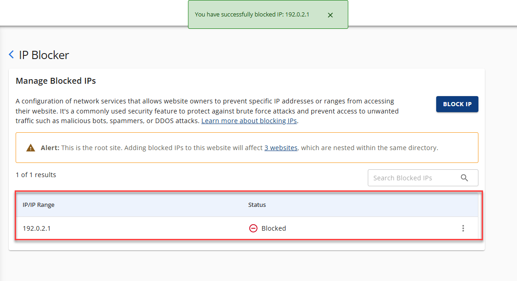Viewport: 517px width, 281px height.
Task: Select the back chevron to leave IP Blocker
Action: tap(11, 54)
